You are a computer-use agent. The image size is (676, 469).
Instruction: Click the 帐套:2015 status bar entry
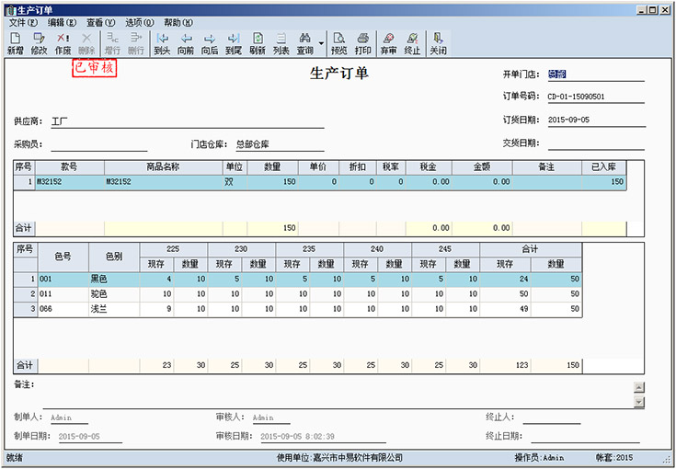coord(614,458)
